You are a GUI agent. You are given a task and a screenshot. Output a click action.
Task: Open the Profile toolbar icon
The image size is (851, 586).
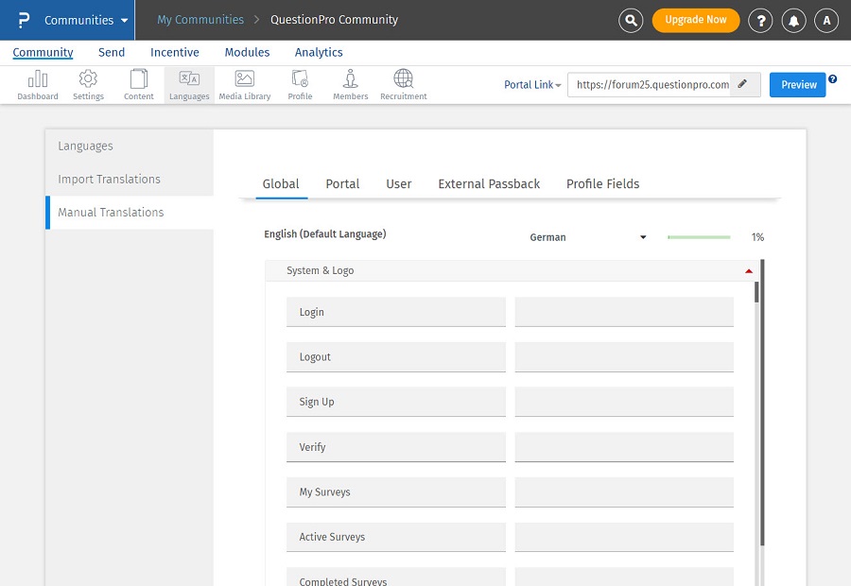tap(300, 84)
